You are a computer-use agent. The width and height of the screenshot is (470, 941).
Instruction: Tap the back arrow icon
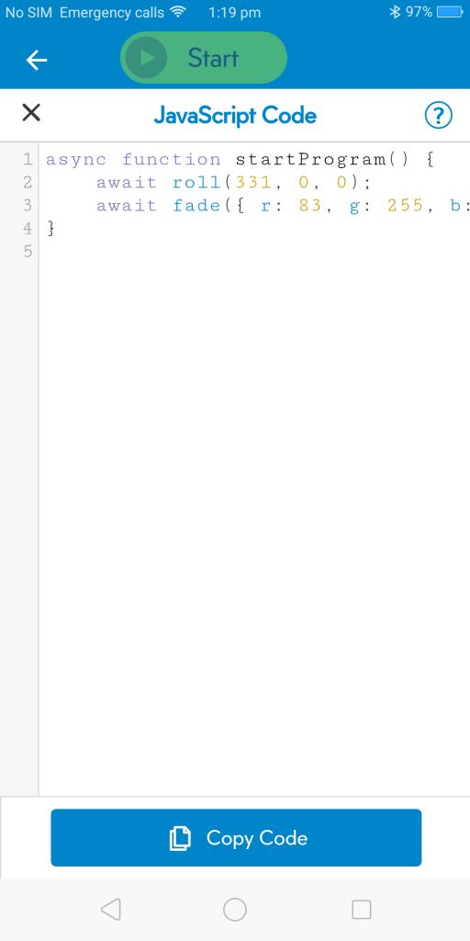tap(37, 60)
